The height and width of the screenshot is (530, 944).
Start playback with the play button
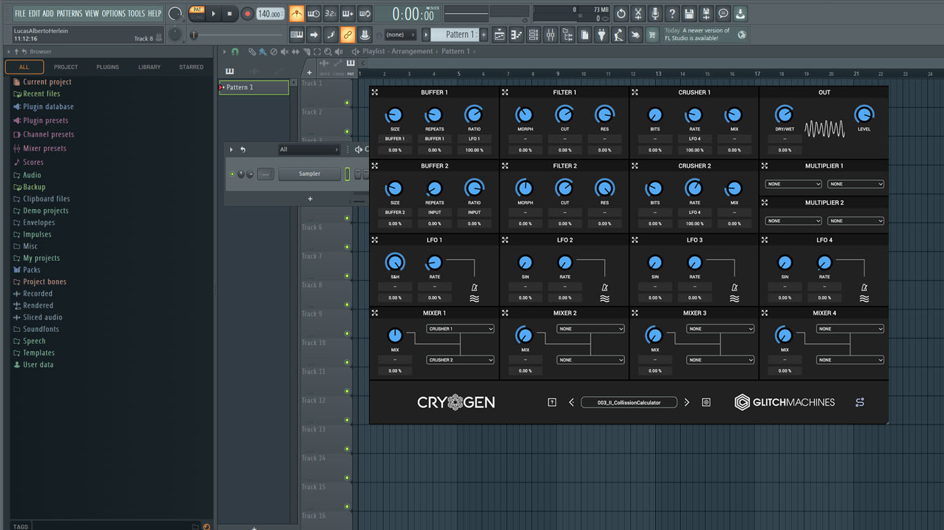click(214, 14)
